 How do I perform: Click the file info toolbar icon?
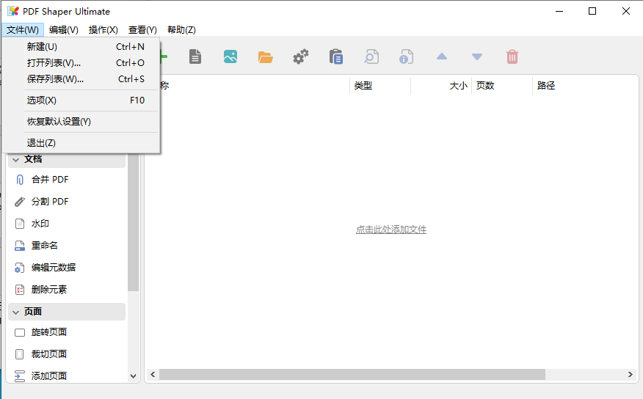pos(406,56)
